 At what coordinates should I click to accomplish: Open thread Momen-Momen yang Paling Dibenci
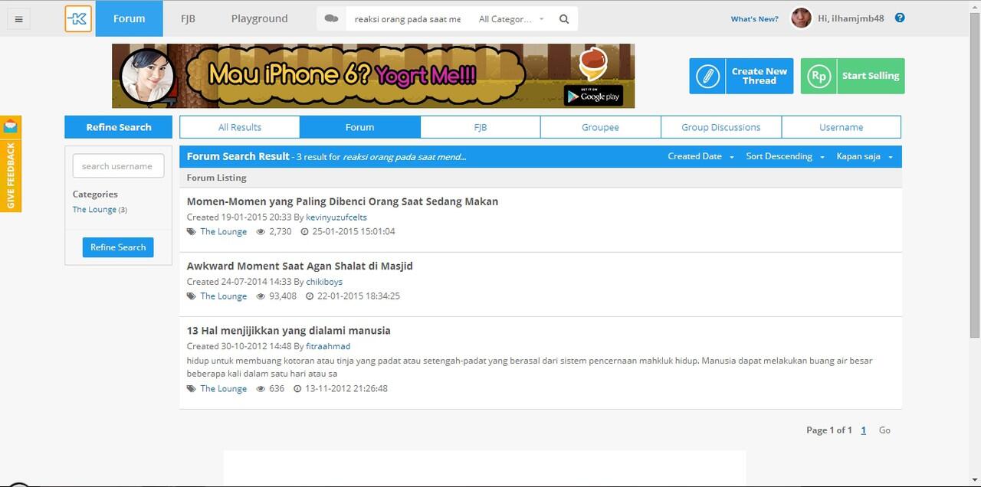point(343,201)
